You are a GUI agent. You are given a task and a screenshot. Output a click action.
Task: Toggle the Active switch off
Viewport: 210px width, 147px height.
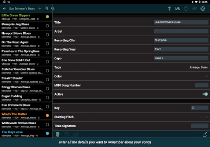click(x=205, y=94)
